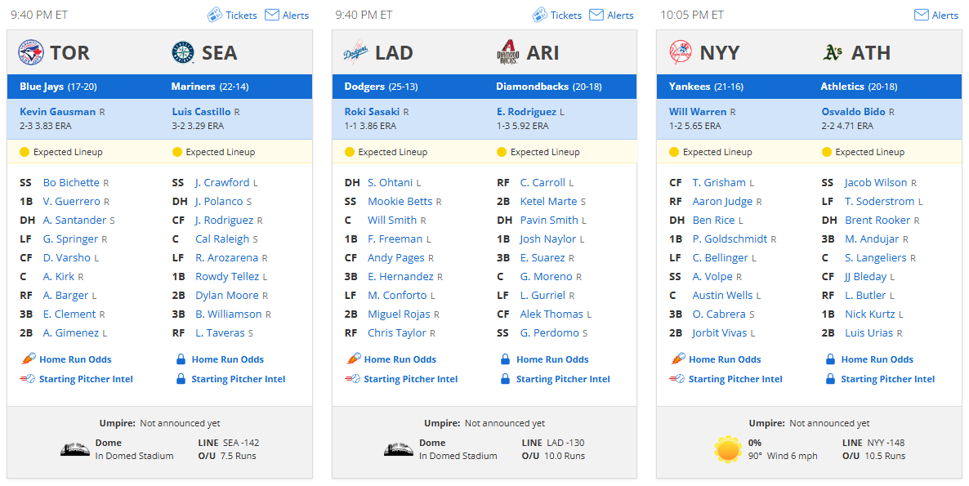Open Roki Sasaki's player page
969x486 pixels.
click(x=372, y=112)
